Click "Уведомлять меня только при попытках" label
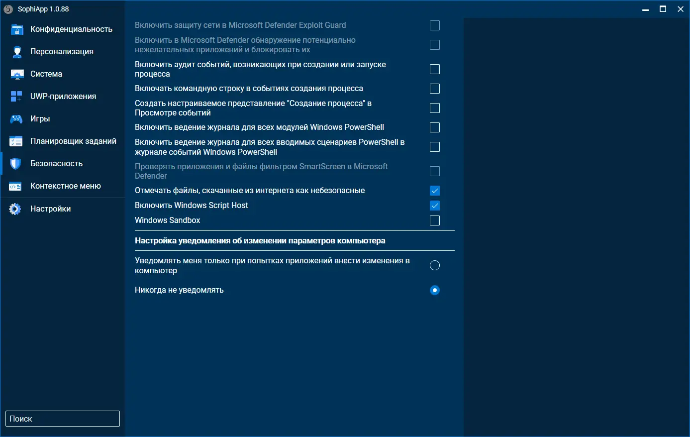The width and height of the screenshot is (690, 437). pyautogui.click(x=272, y=265)
